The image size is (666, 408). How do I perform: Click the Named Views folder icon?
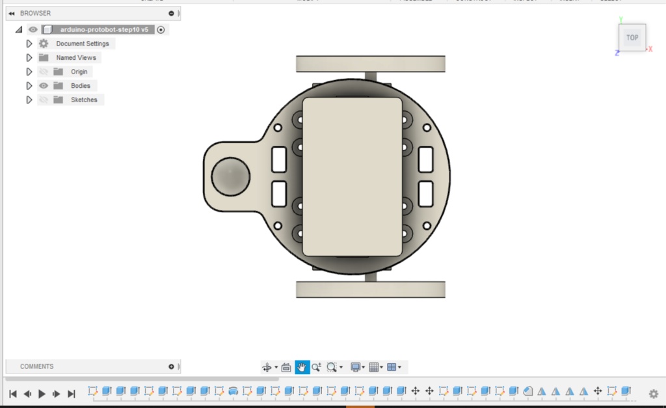[44, 57]
